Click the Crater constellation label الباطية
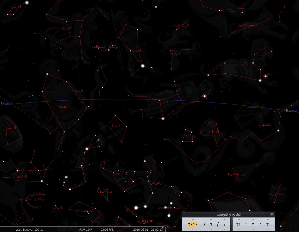299x232 pixels. click(214, 132)
